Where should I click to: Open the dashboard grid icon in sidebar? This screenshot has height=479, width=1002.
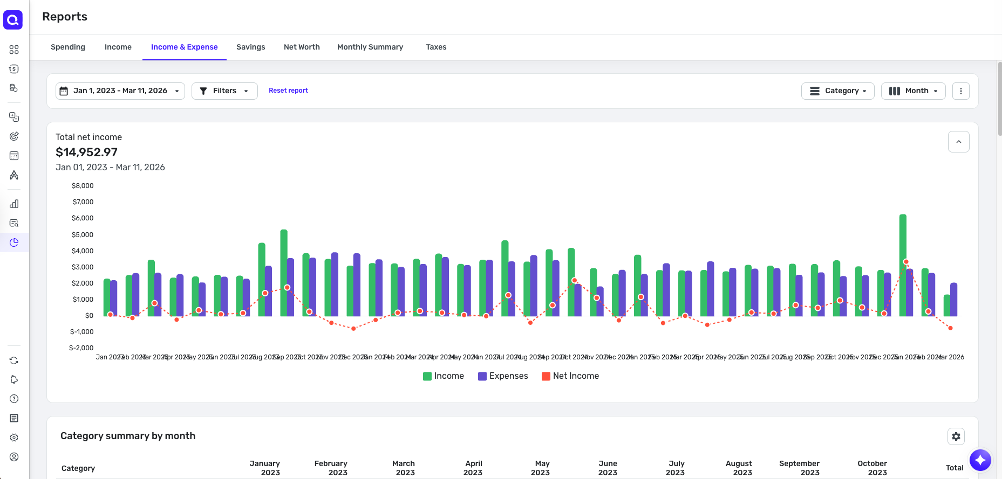[14, 50]
